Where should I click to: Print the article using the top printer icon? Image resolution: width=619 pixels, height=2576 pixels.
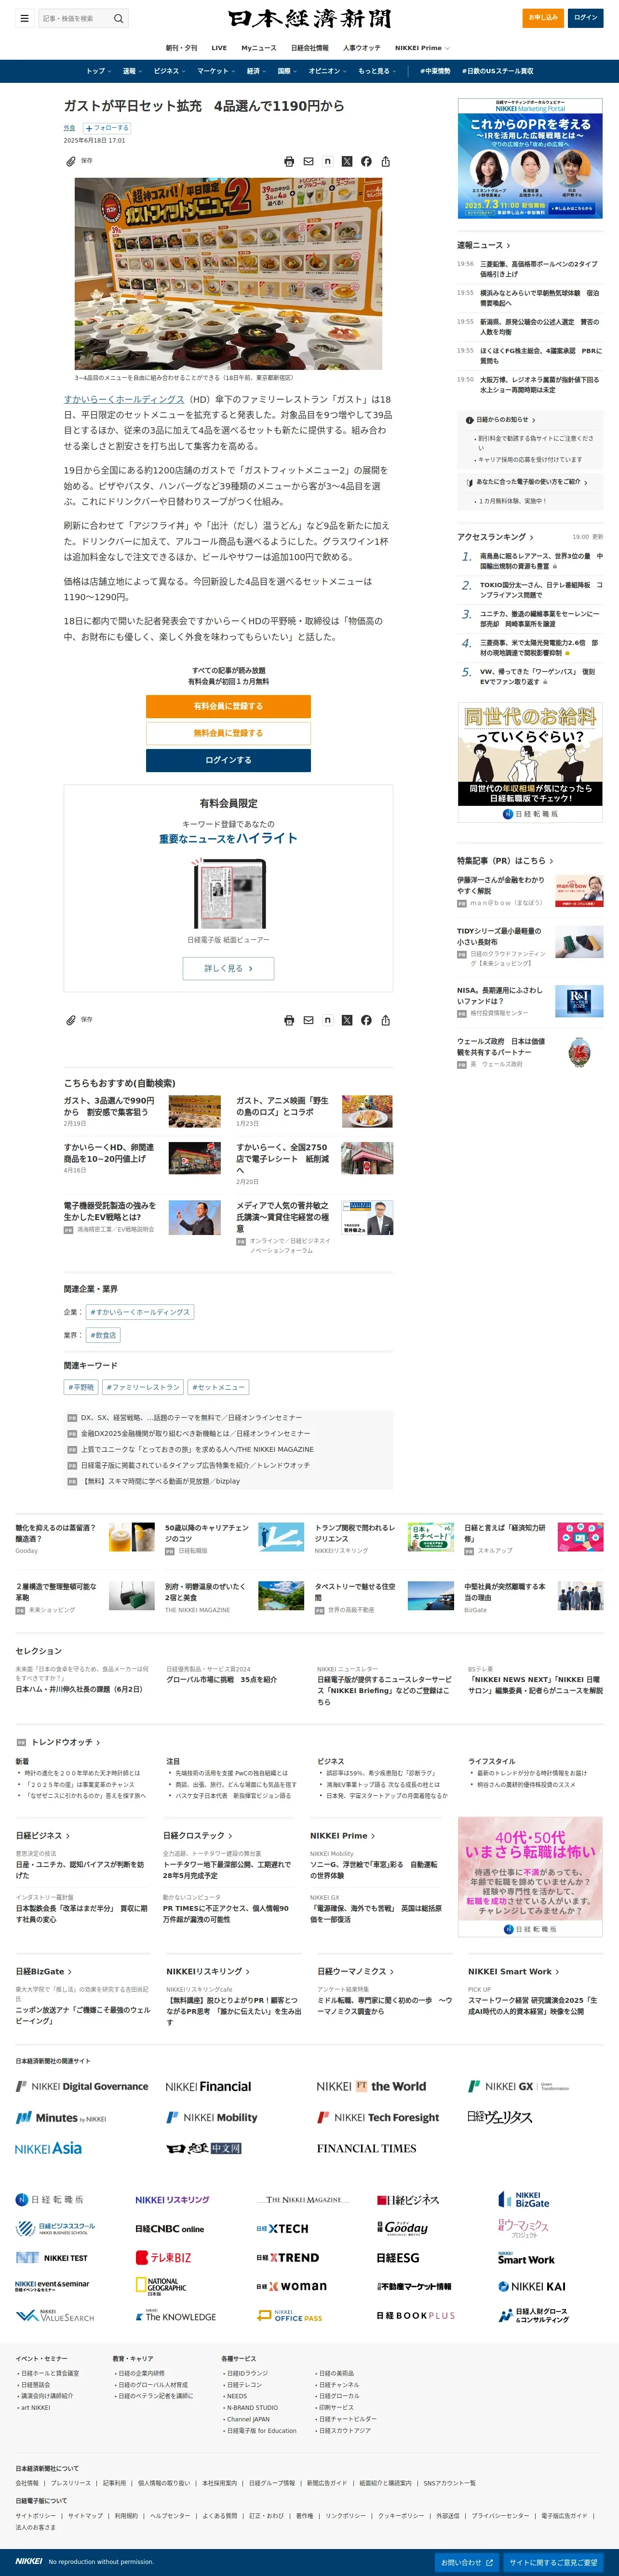(289, 161)
